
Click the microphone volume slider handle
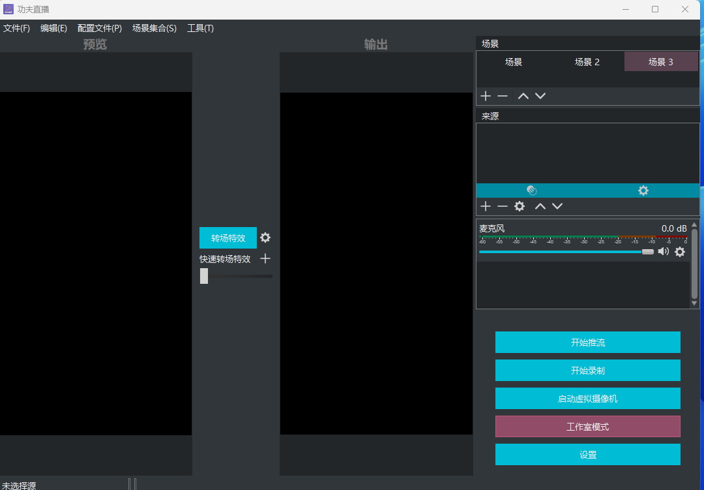coord(647,252)
